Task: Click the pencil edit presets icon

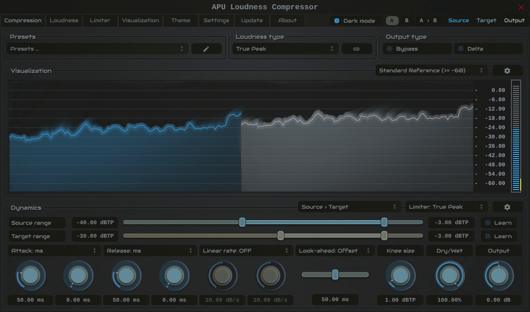Action: 206,49
